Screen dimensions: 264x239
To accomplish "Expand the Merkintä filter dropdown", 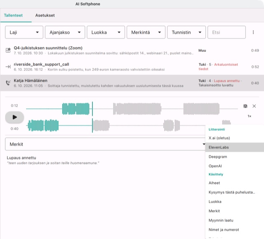I will click(146, 32).
